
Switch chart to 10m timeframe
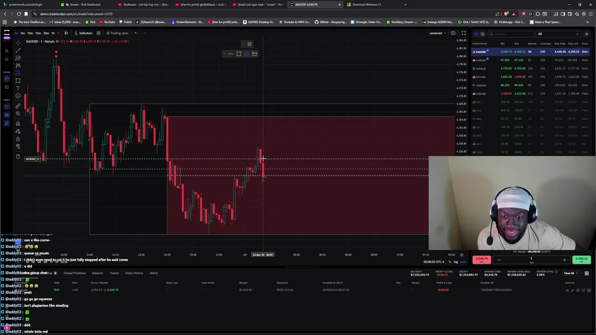point(30,33)
